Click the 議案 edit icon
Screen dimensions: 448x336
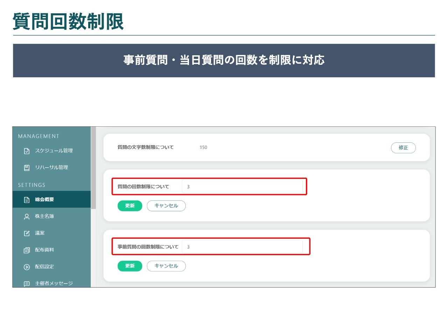pos(27,233)
